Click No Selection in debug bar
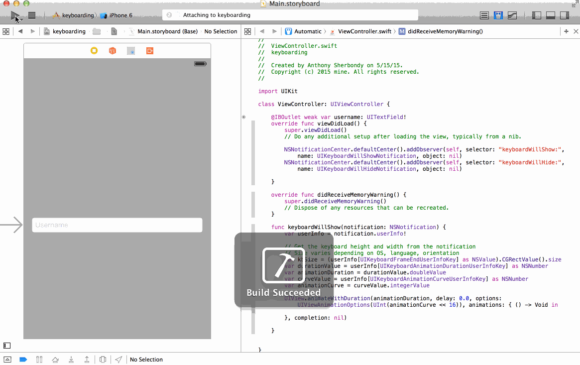The height and width of the screenshot is (365, 580). tap(146, 360)
